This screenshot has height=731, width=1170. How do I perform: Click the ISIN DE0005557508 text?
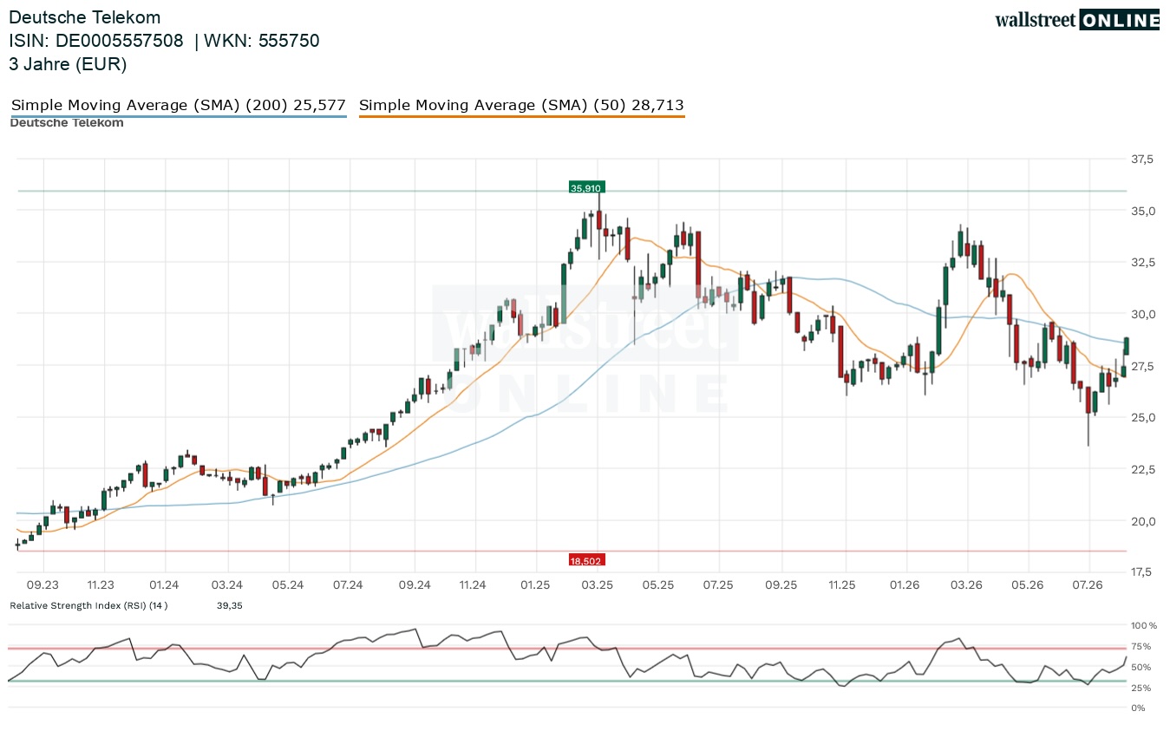coord(96,41)
